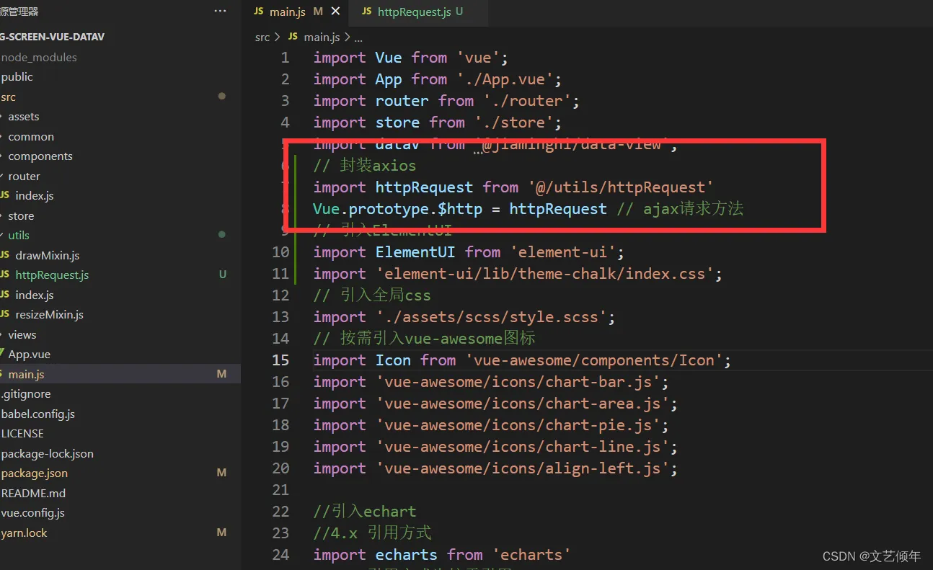The height and width of the screenshot is (570, 933).
Task: Expand the components folder
Action: coord(40,156)
